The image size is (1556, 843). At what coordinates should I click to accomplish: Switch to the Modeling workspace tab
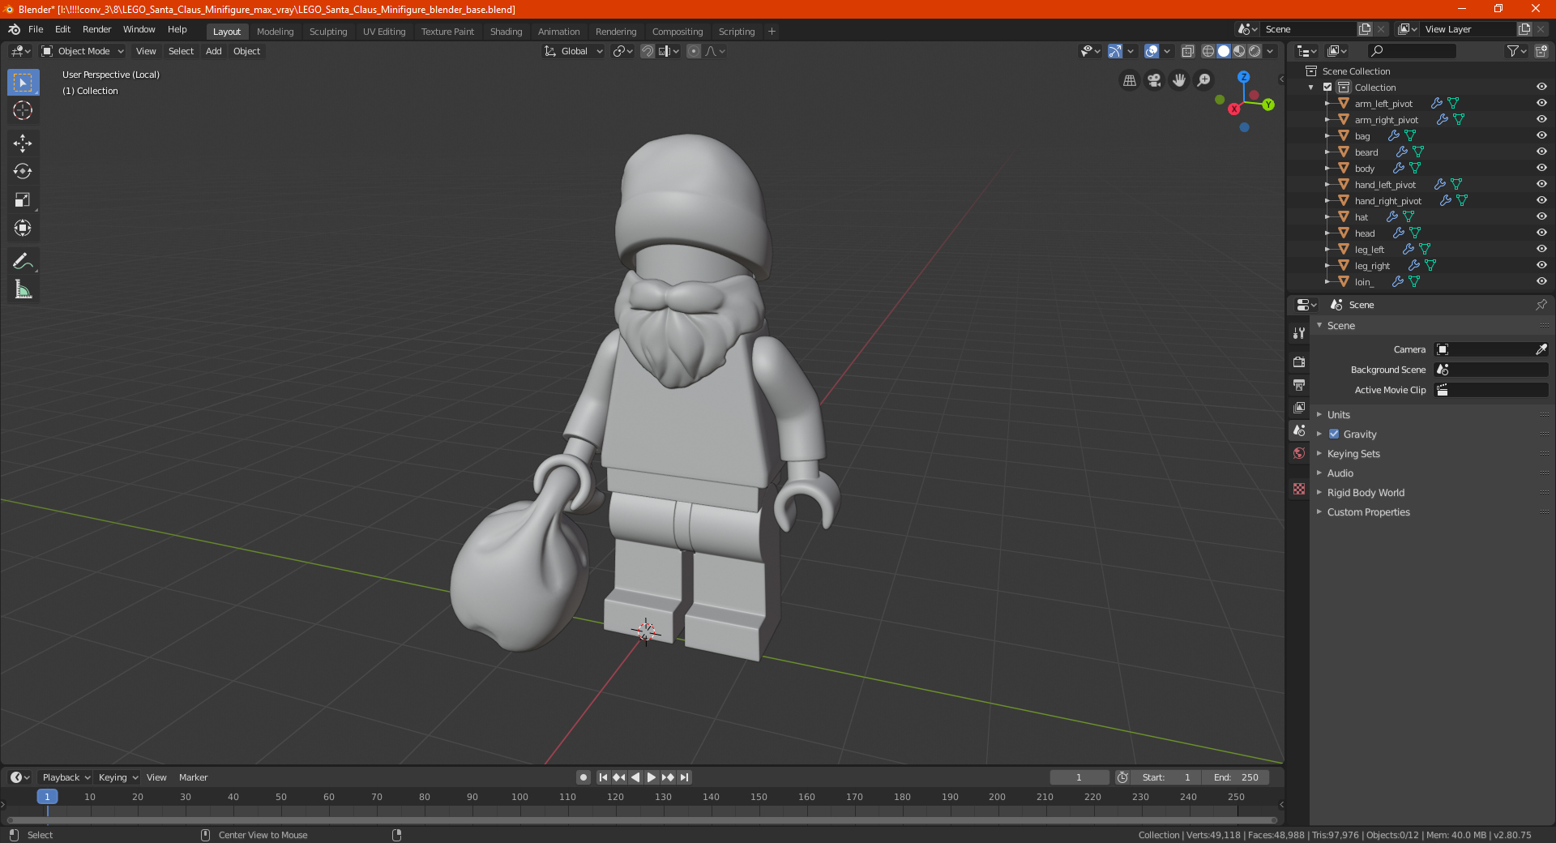click(275, 32)
